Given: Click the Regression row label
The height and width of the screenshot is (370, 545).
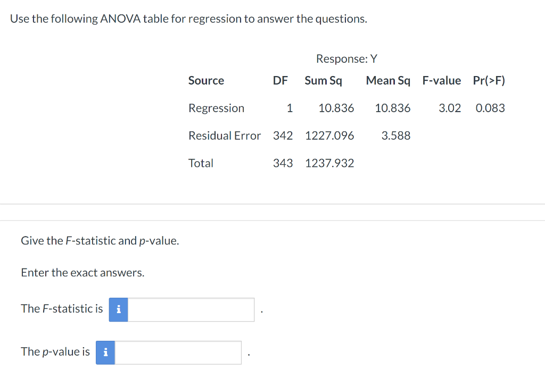Looking at the screenshot, I should coord(216,108).
